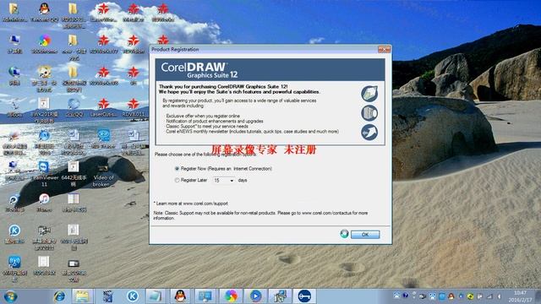Open the K music player in the taskbar
541x304 pixels.
coord(133,296)
